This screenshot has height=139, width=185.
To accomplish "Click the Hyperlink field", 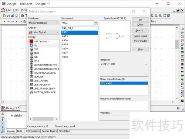I will (115, 118).
